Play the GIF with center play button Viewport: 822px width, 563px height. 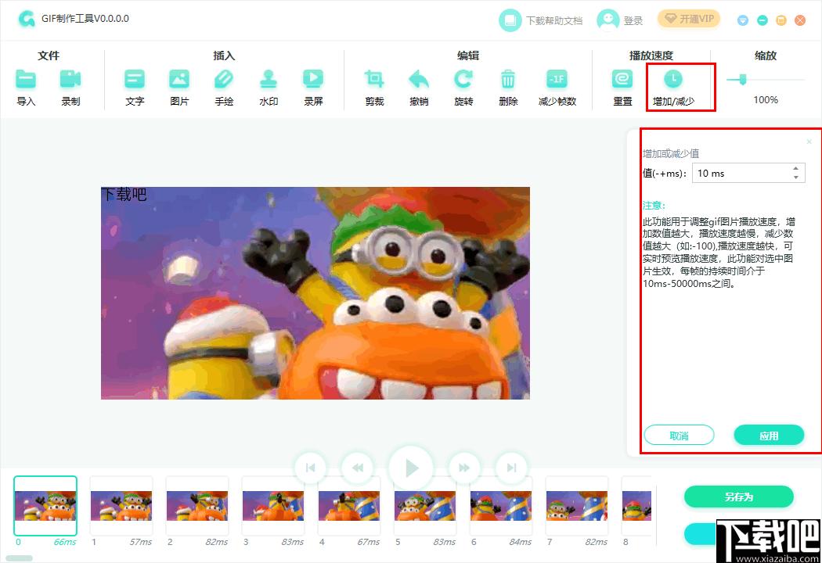(411, 468)
